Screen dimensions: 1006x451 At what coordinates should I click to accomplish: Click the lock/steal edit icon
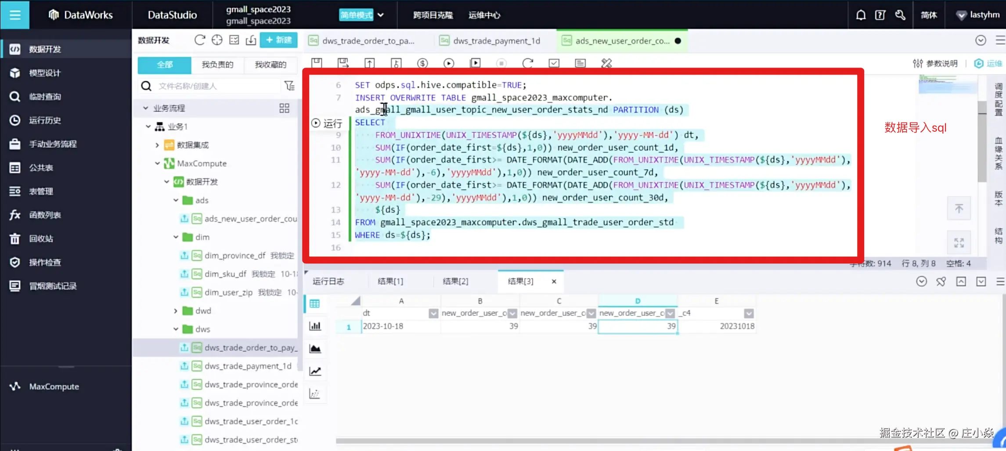pos(396,63)
